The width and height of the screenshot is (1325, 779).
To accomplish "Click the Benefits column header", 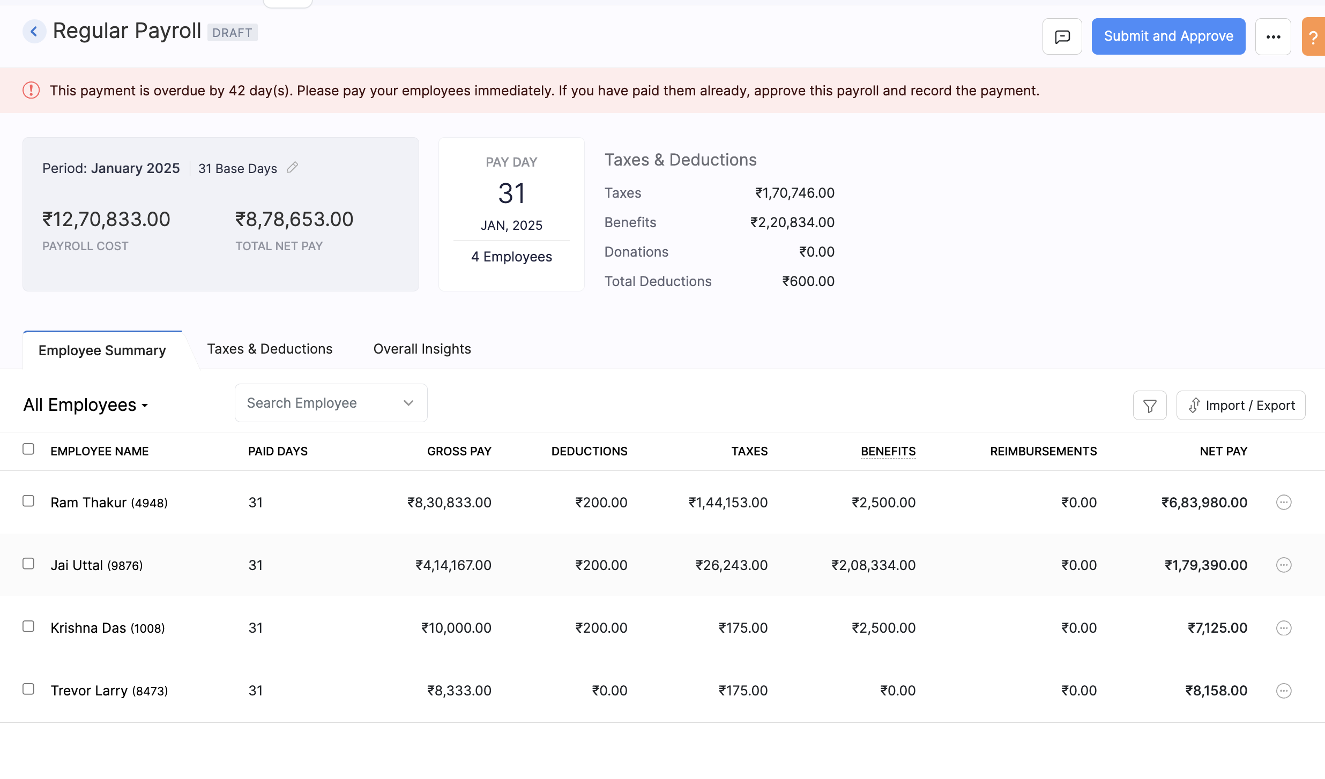I will [888, 451].
